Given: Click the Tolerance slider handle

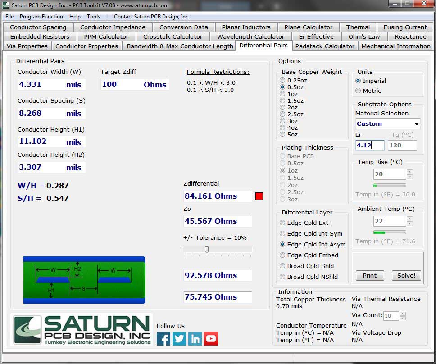Looking at the screenshot, I should pyautogui.click(x=207, y=249).
